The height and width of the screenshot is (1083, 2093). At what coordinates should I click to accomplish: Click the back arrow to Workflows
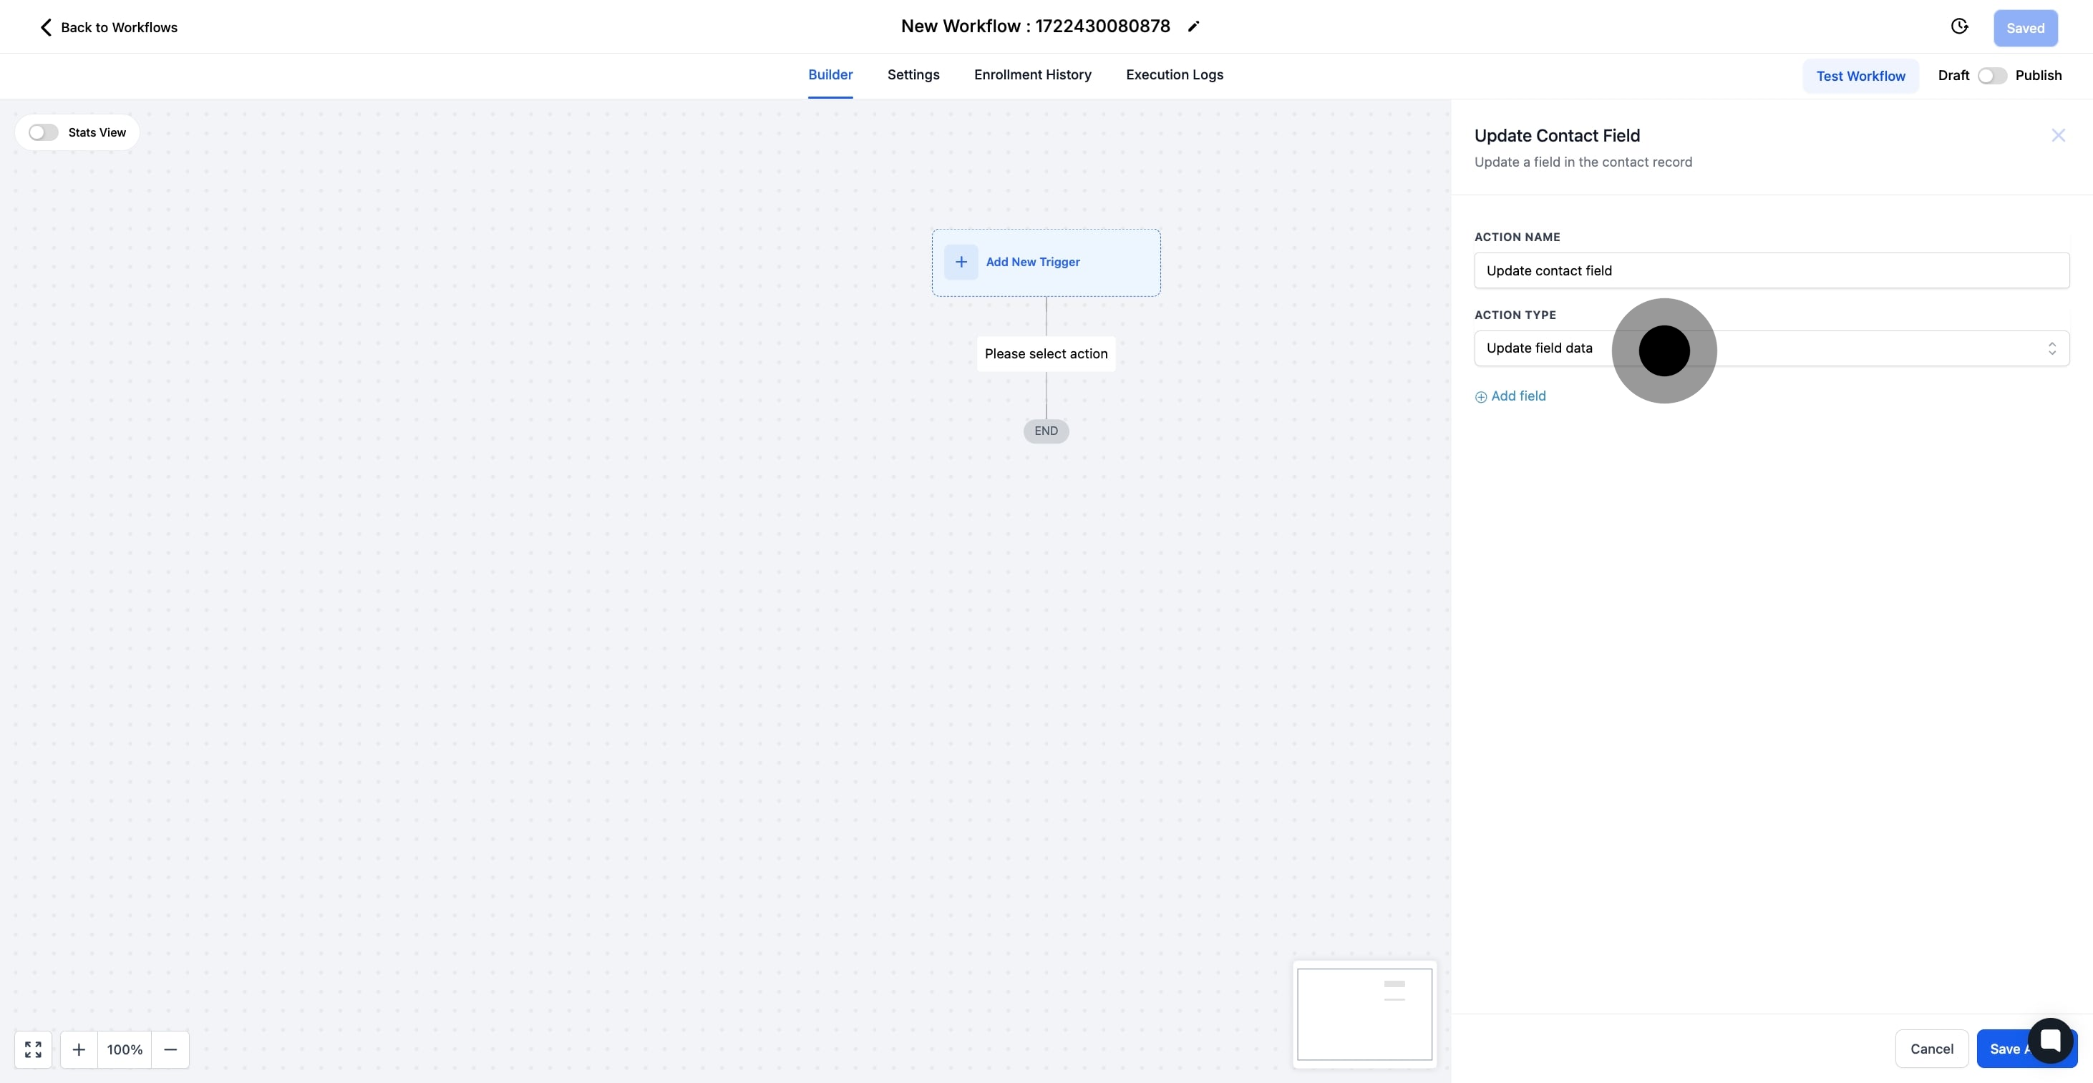(x=47, y=26)
